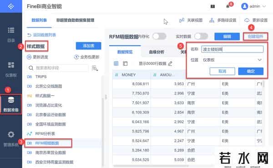The width and height of the screenshot is (273, 168).
Task: Expand the admin account dropdown arrow
Action: pyautogui.click(x=264, y=6)
